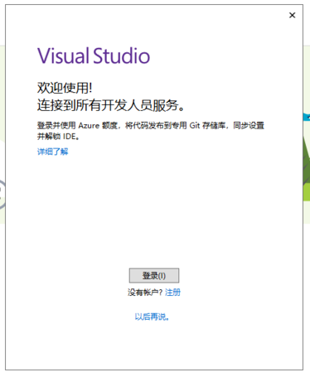310x377 pixels.
Task: Click the 连接到所有开发人员服务 heading
Action: [111, 105]
